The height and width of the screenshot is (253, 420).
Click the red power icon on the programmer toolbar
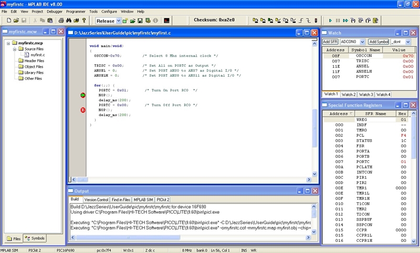(x=316, y=21)
